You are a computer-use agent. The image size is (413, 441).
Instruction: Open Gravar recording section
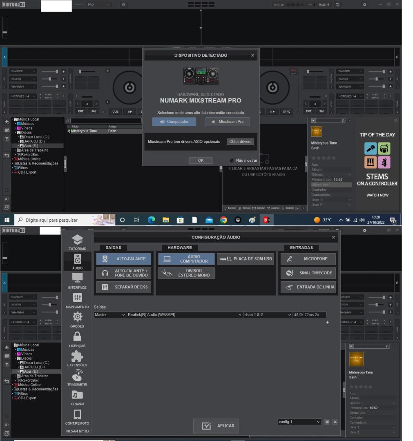pos(77,398)
